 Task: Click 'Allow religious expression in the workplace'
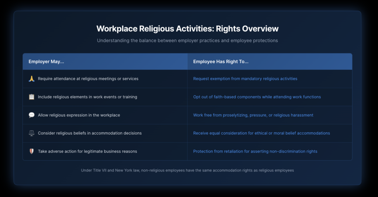pyautogui.click(x=79, y=115)
